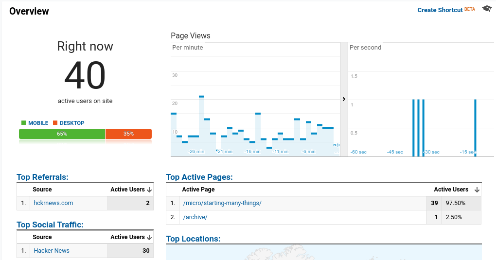
Task: Click the 30 active users cell for Hacker News
Action: [x=130, y=250]
